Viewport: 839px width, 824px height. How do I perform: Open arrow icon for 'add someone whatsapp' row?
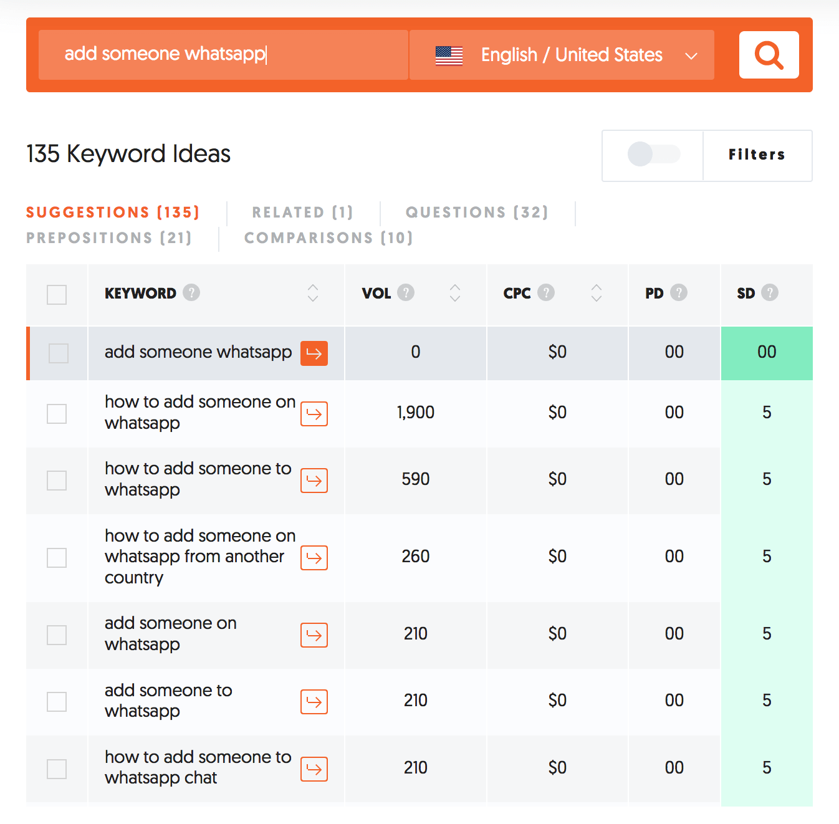pos(314,353)
